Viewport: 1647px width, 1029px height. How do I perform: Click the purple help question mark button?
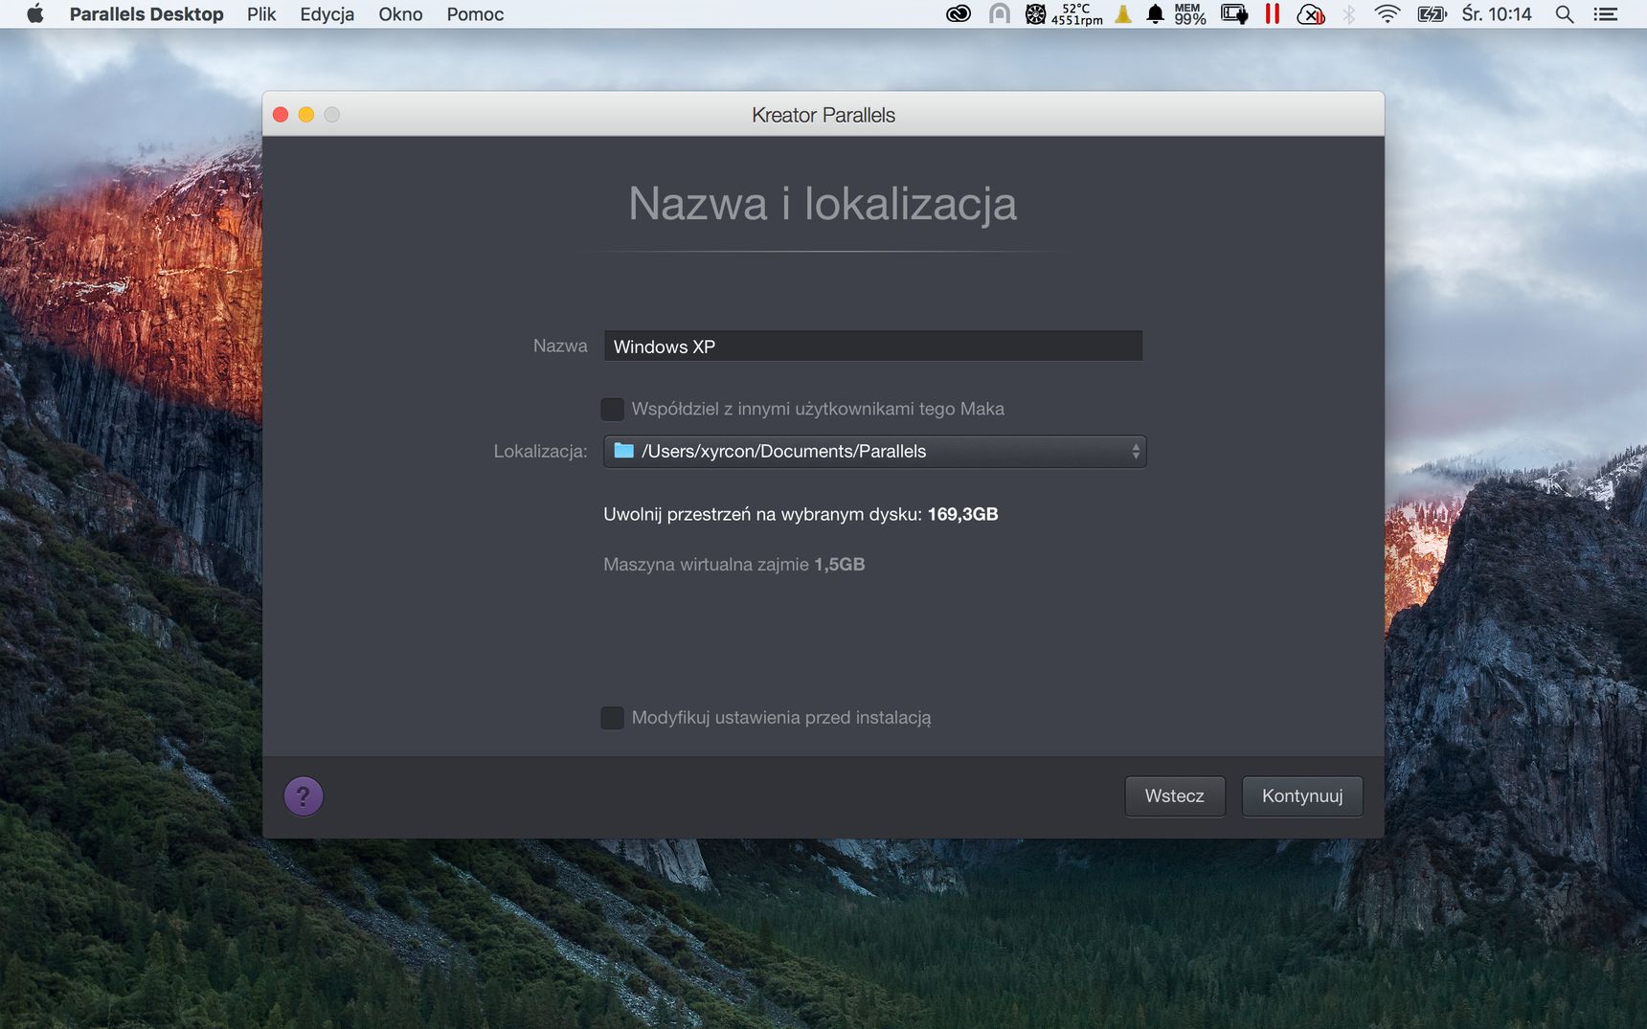point(304,795)
